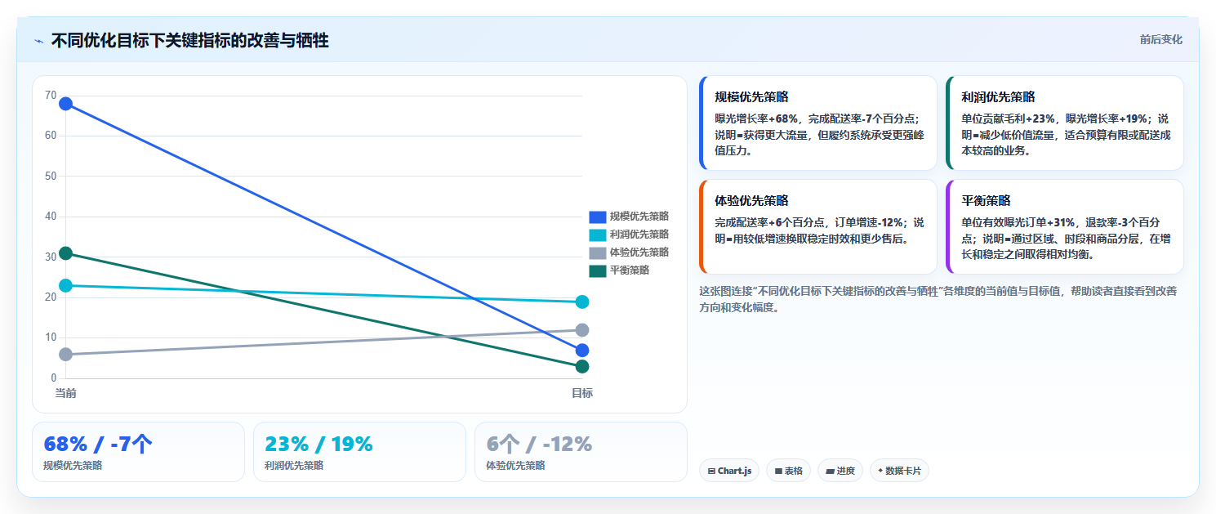The image size is (1216, 514).
Task: Click the 平衡策略 legend label
Action: [x=630, y=270]
